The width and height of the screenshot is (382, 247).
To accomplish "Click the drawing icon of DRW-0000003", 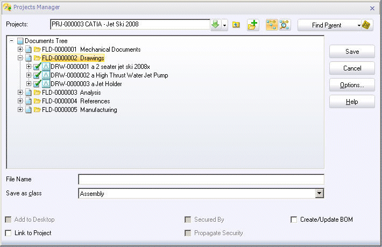I will [46, 84].
